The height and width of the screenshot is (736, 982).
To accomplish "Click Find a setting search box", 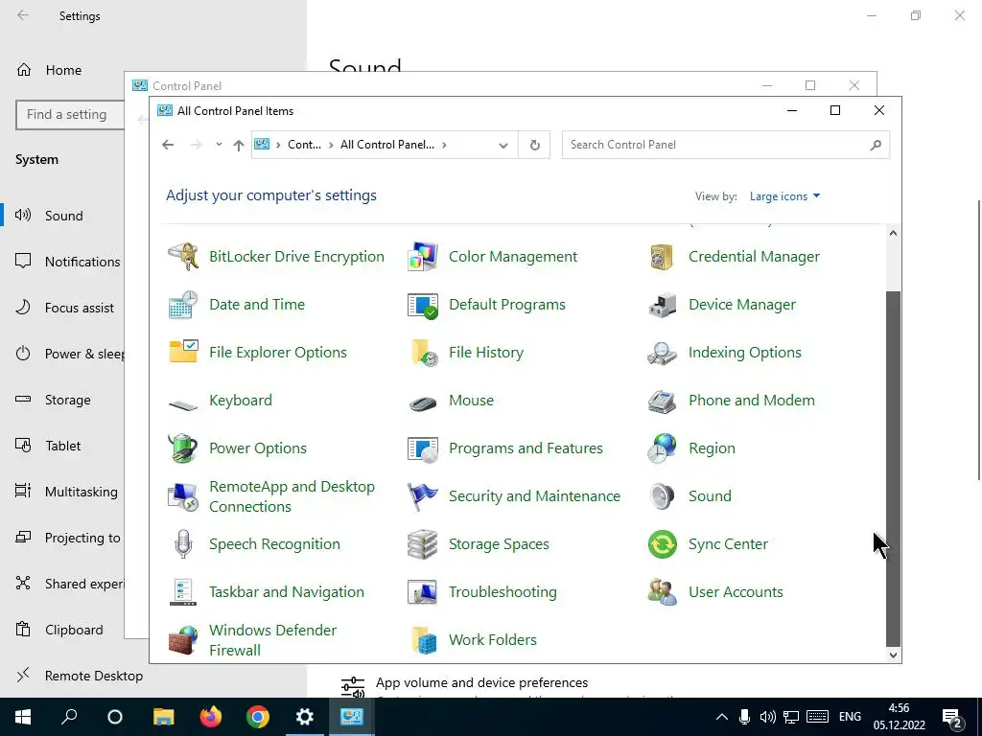I will pyautogui.click(x=69, y=115).
